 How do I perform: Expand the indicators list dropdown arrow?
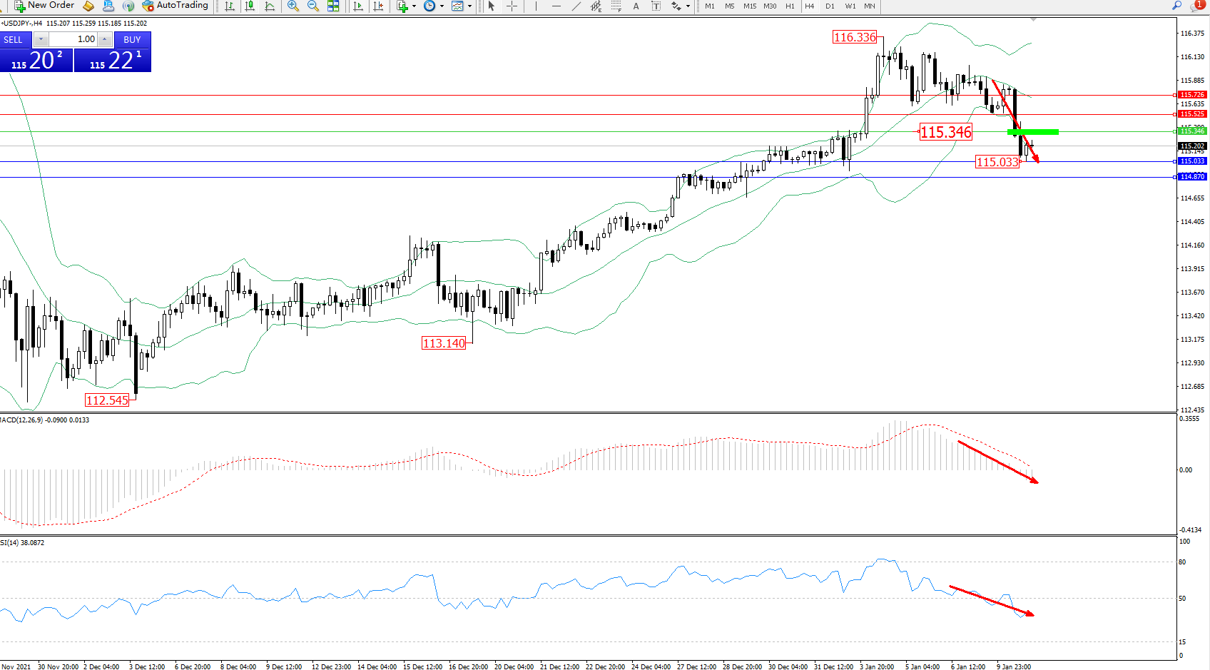415,6
